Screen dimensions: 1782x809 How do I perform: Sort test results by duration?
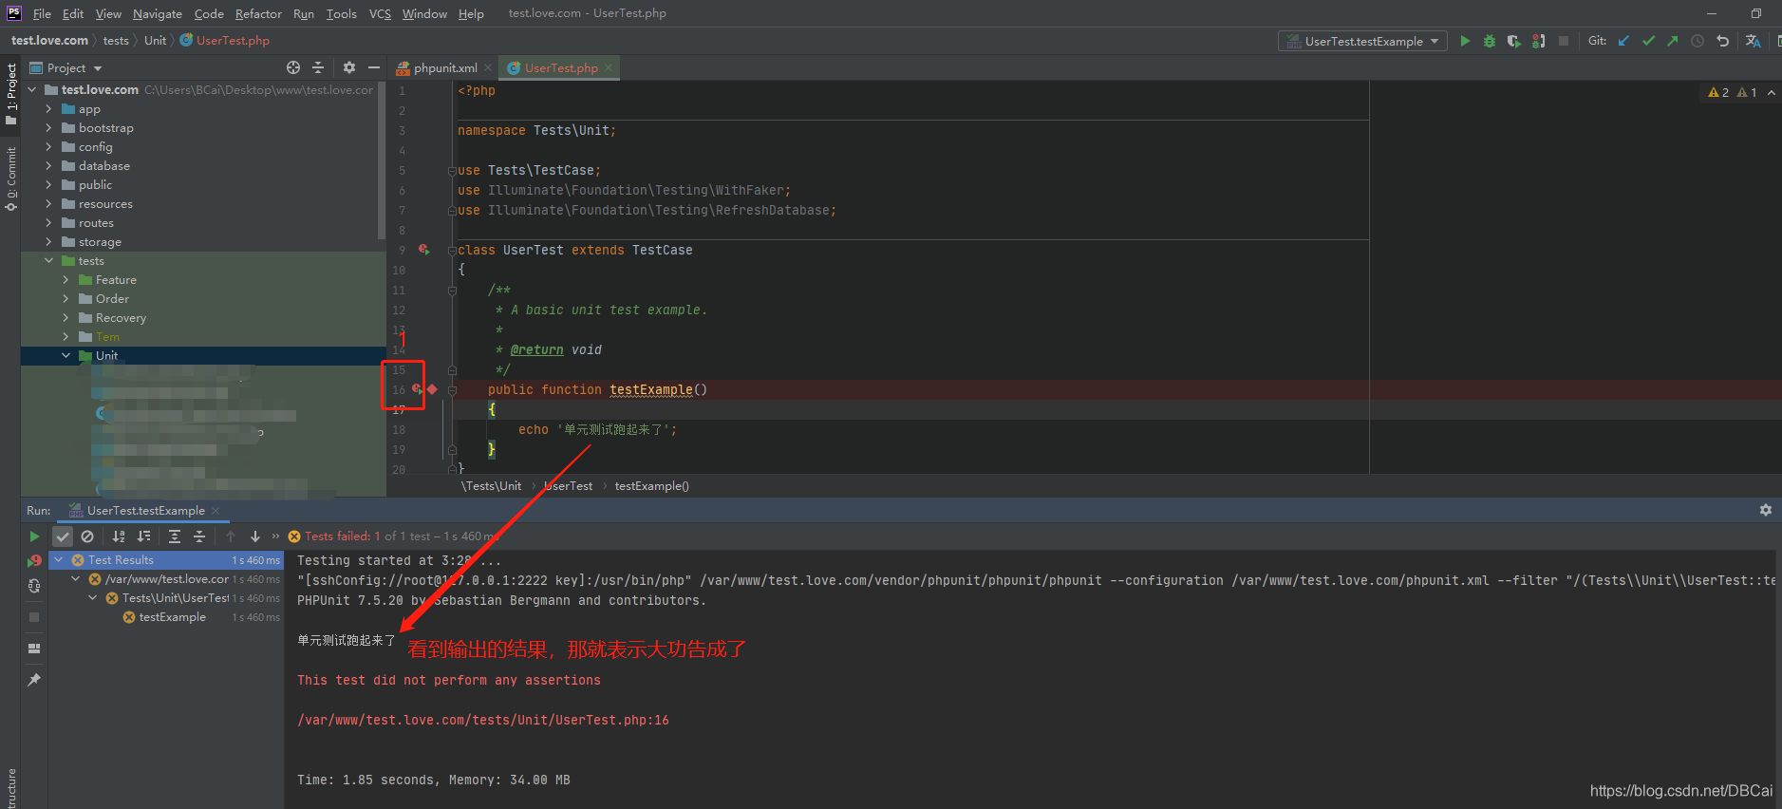[143, 536]
